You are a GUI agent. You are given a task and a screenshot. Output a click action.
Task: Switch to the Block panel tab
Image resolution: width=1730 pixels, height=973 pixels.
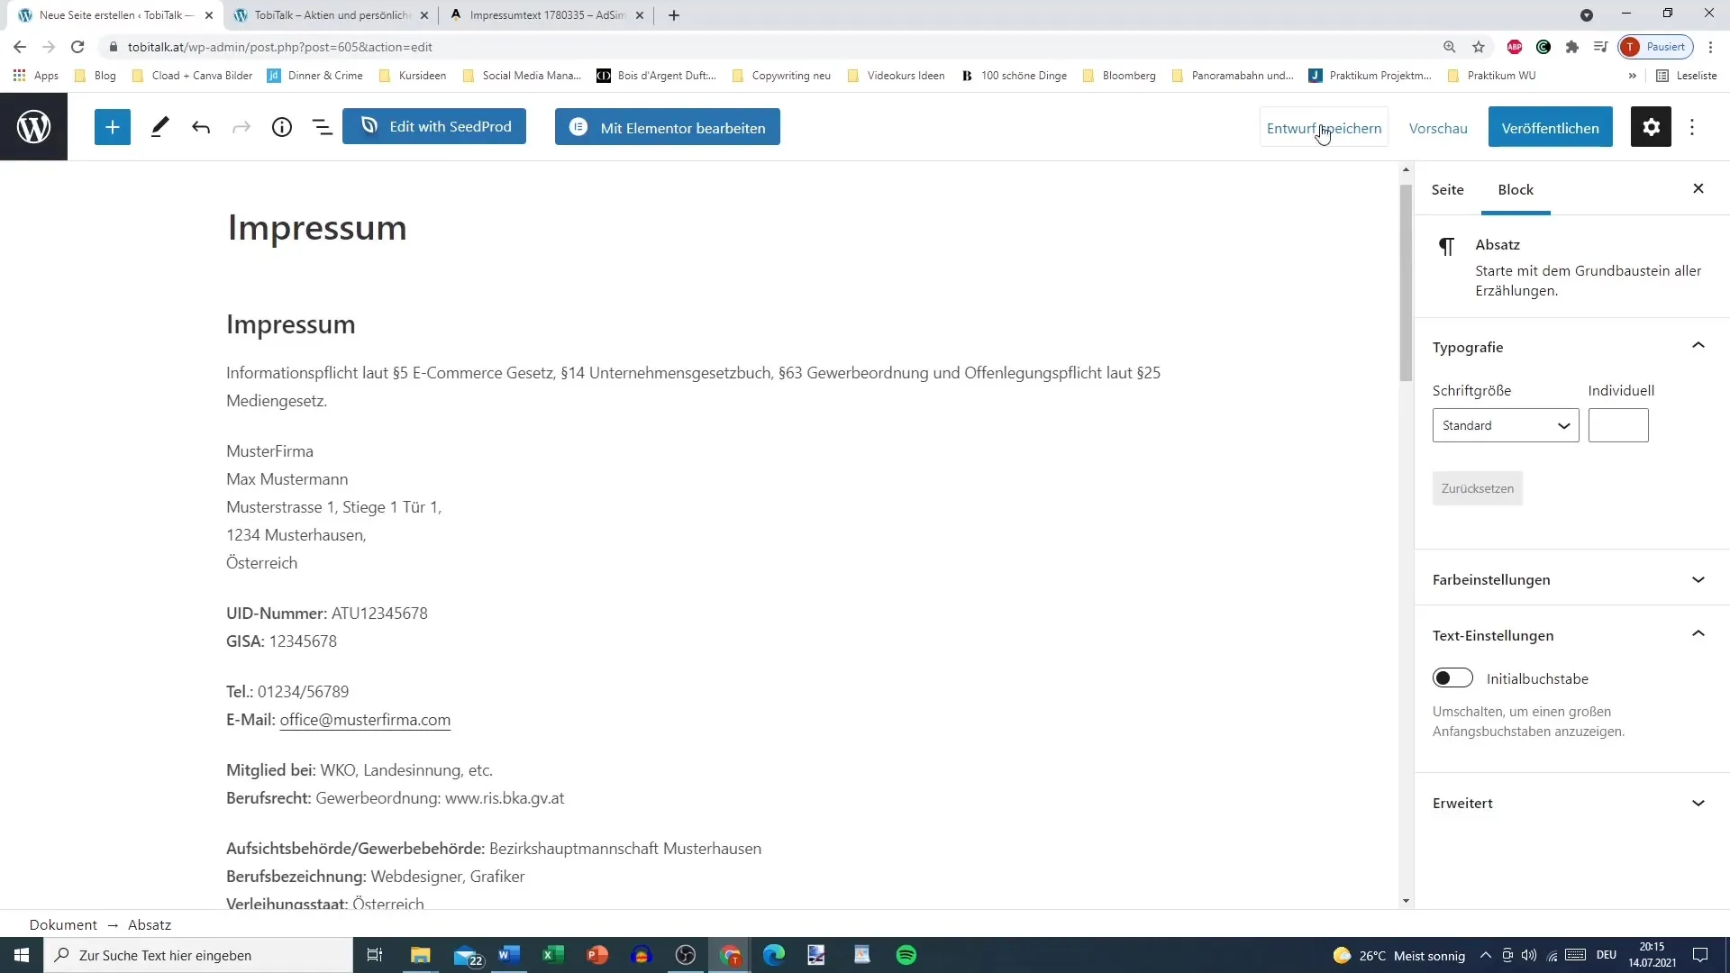(x=1516, y=189)
